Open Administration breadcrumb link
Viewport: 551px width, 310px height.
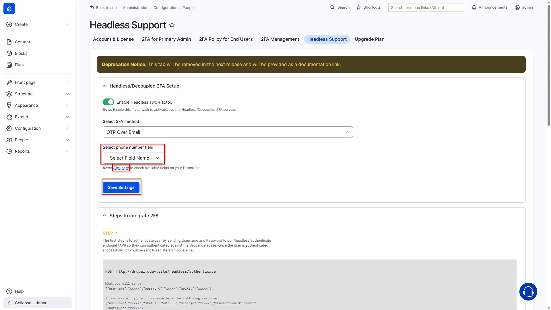136,8
